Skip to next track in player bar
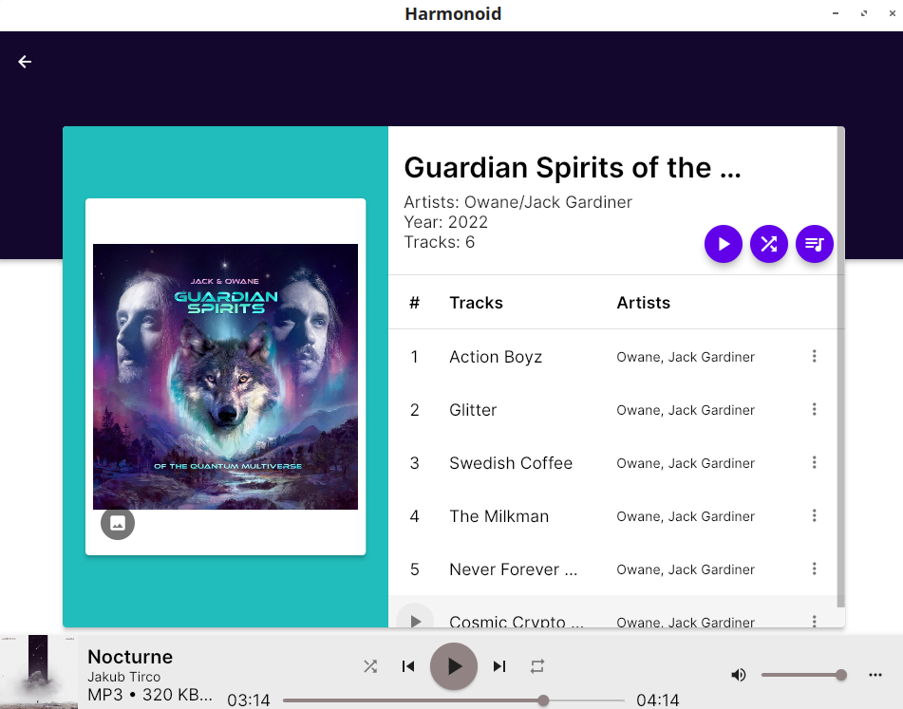Viewport: 903px width, 709px height. (x=499, y=666)
